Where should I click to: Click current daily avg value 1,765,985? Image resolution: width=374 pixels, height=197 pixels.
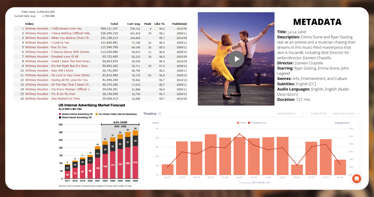(48, 16)
